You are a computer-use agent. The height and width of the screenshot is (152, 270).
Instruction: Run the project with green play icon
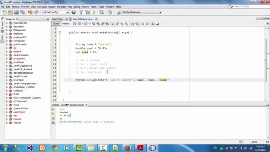pyautogui.click(x=94, y=12)
